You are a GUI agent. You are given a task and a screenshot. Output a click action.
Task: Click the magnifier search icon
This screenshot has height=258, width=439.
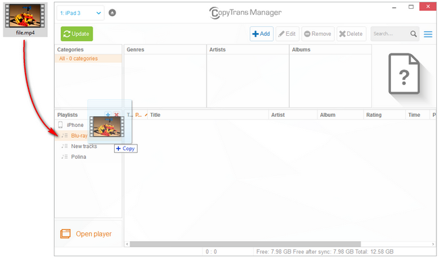pos(413,34)
